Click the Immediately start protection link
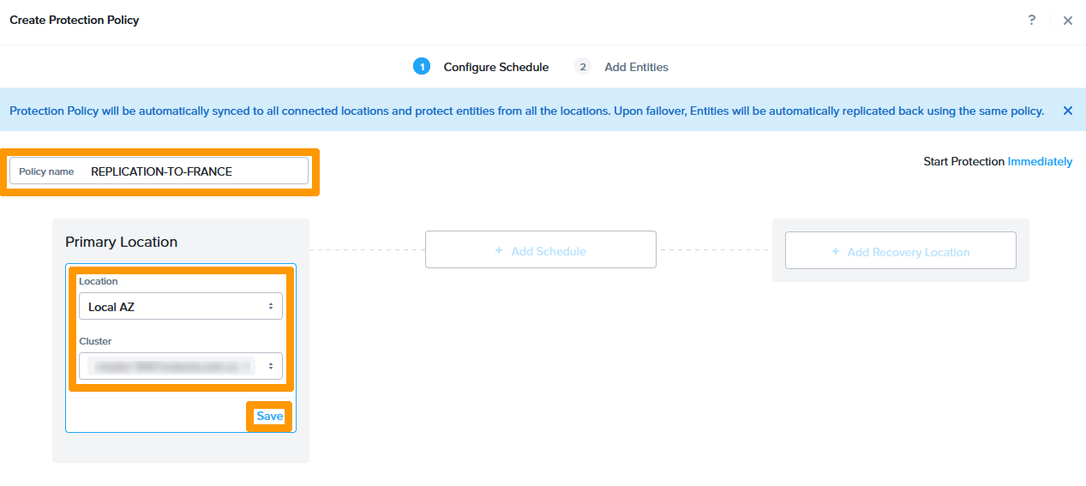Image resolution: width=1086 pixels, height=486 pixels. click(x=1040, y=161)
